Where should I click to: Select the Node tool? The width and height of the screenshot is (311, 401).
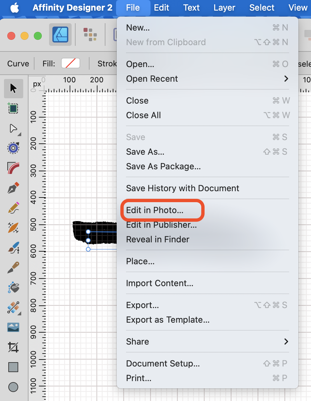click(x=13, y=128)
